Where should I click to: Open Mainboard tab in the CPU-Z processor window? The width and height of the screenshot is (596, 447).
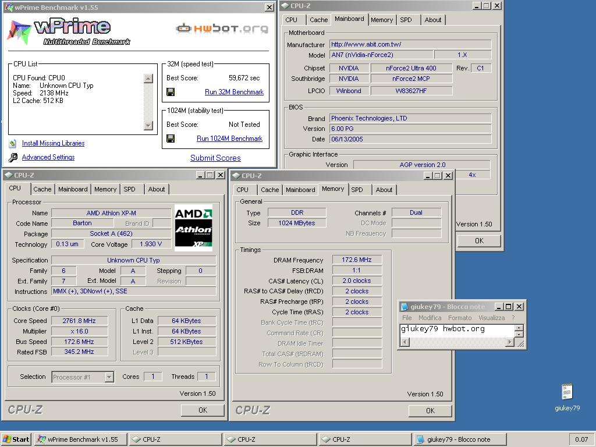point(73,189)
